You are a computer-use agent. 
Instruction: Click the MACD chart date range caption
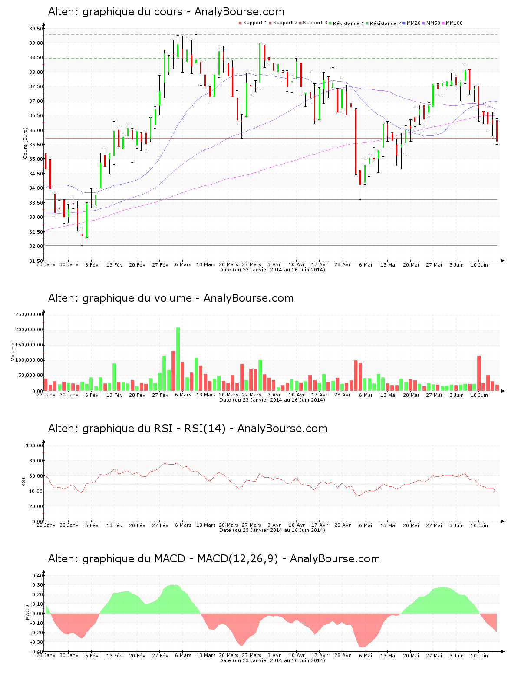click(272, 660)
